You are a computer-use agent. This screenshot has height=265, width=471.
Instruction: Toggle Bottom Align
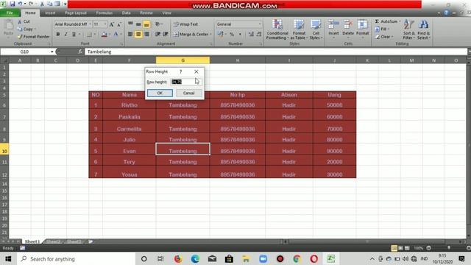coord(146,24)
